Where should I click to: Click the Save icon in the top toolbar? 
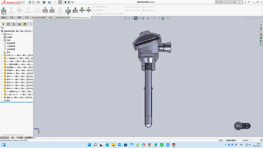click(44, 2)
